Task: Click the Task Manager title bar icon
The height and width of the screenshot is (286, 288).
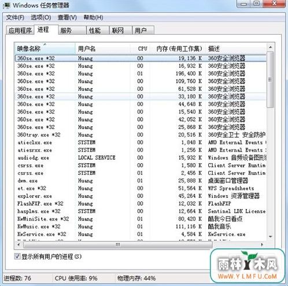Action: click(x=6, y=5)
